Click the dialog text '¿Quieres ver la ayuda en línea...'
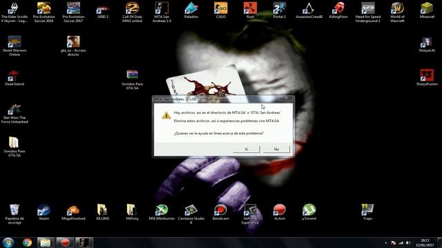The image size is (442, 248). tap(218, 133)
